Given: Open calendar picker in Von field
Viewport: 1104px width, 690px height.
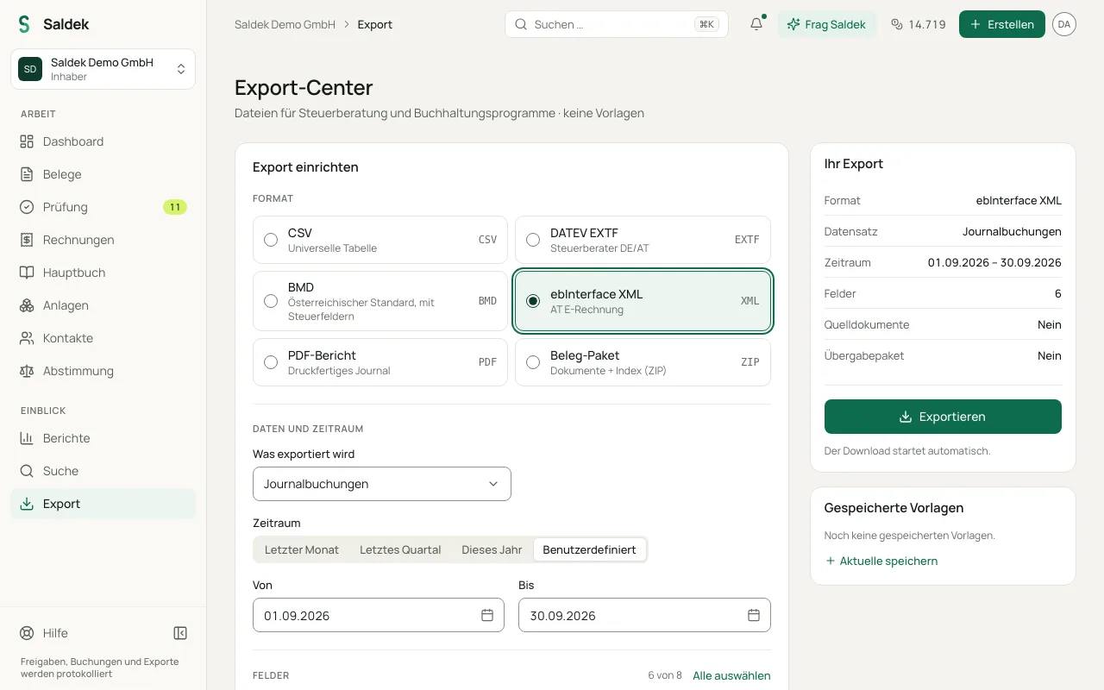Looking at the screenshot, I should click(x=487, y=615).
